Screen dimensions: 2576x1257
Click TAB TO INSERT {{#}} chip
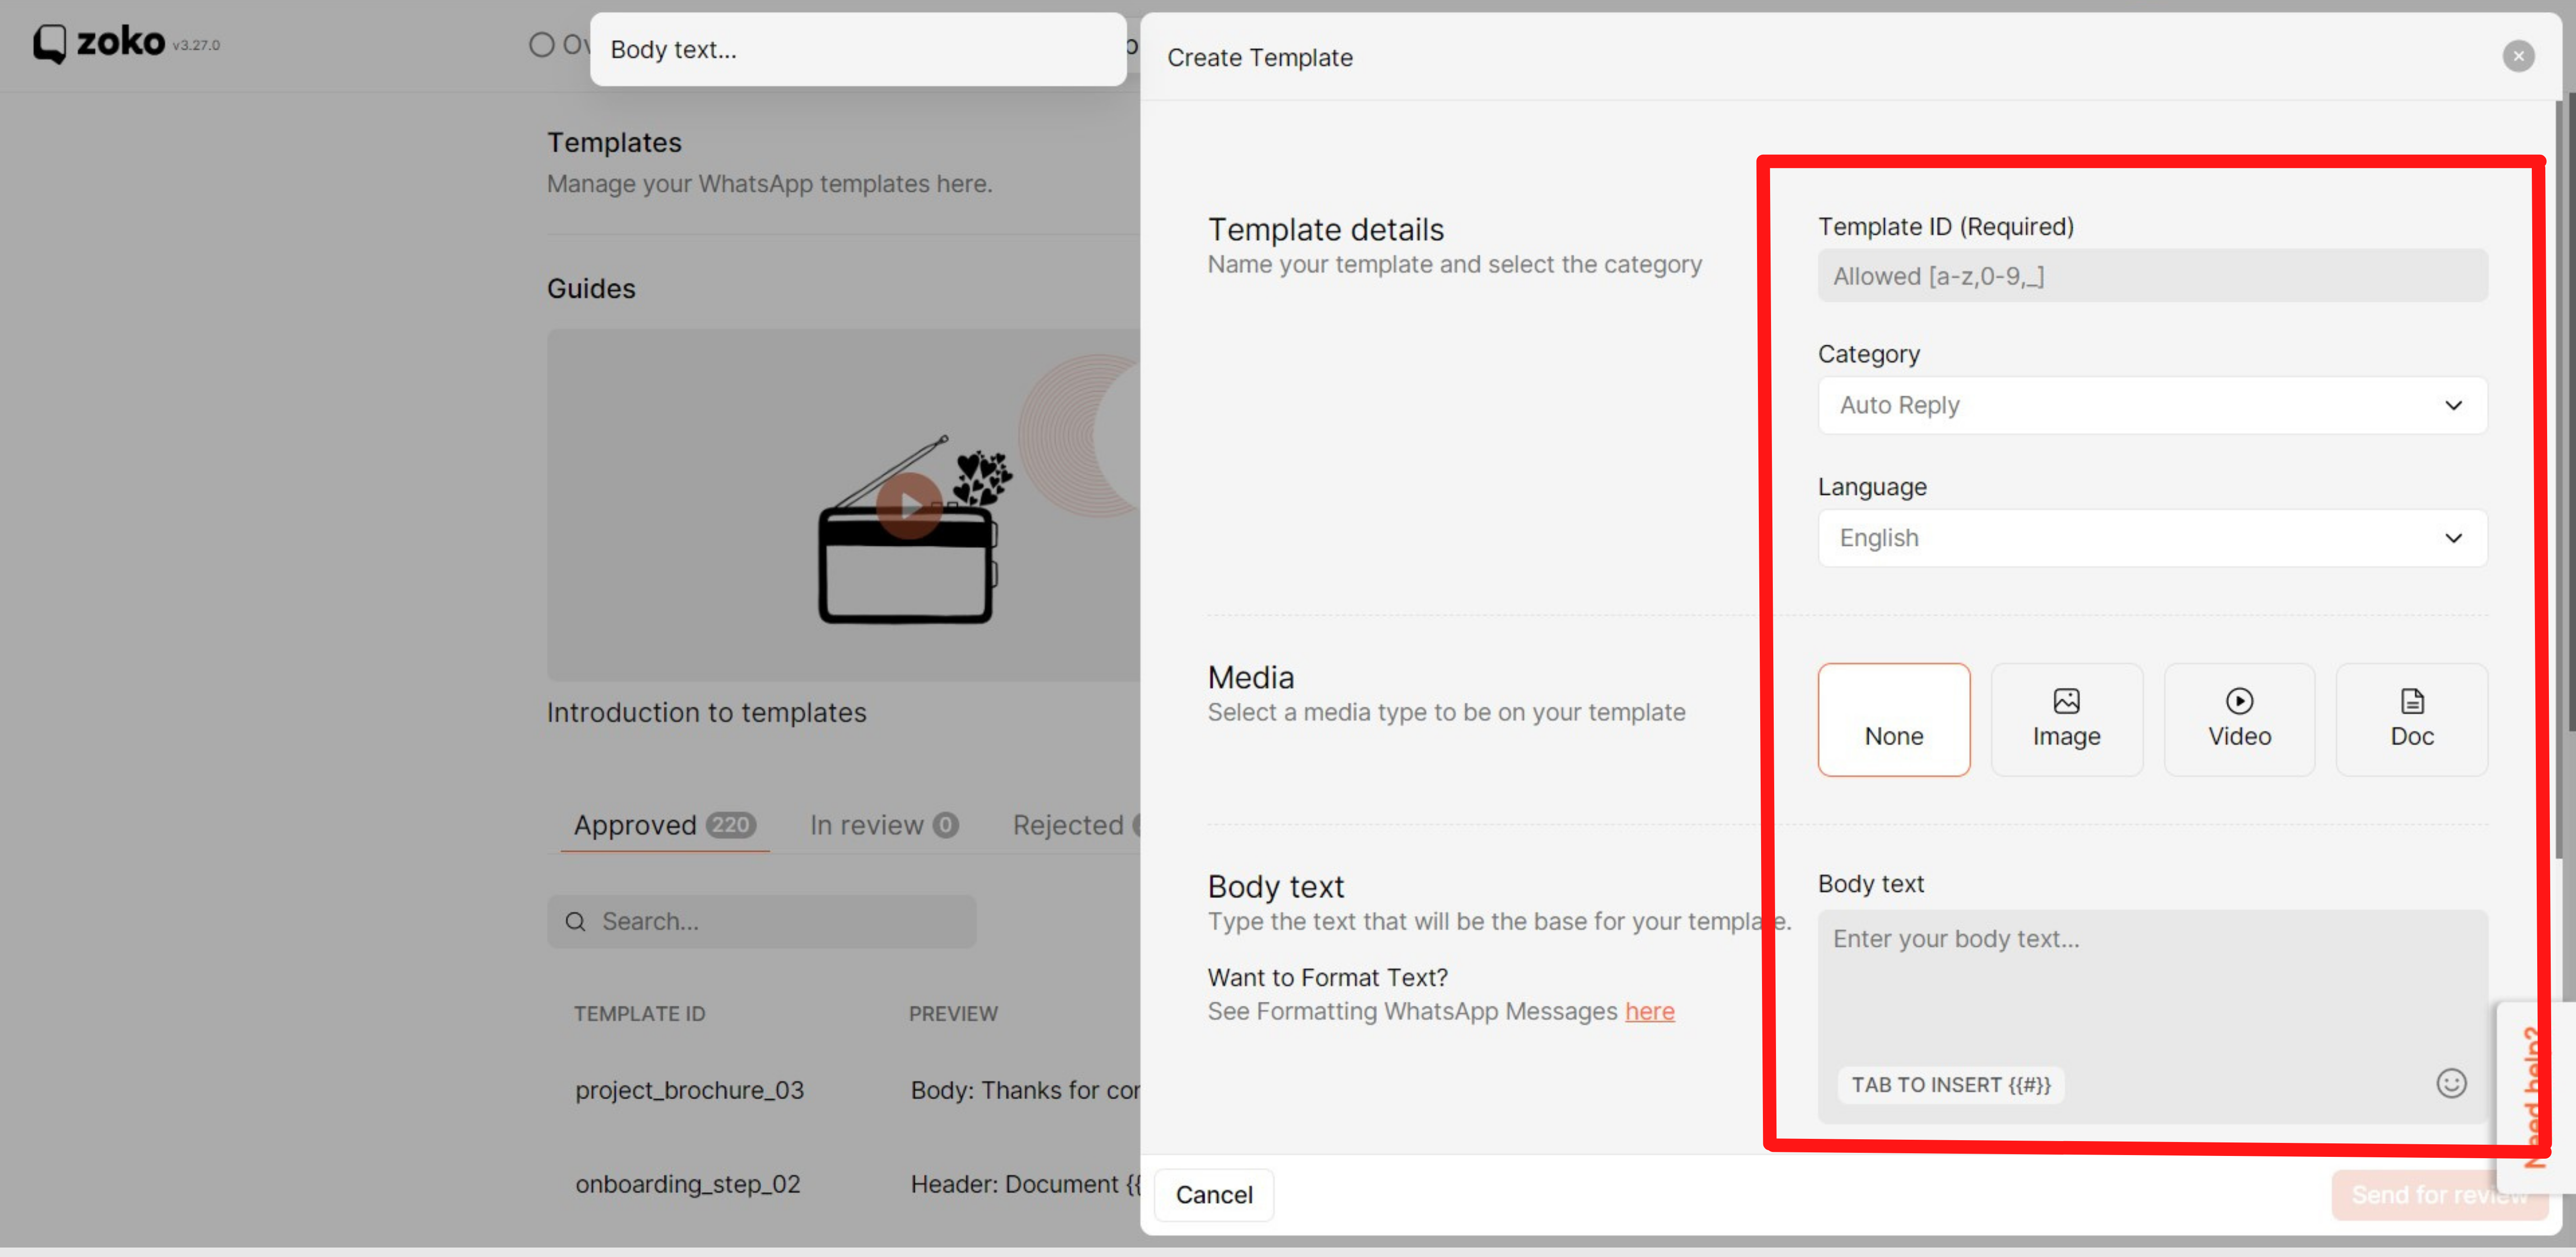pos(1950,1085)
